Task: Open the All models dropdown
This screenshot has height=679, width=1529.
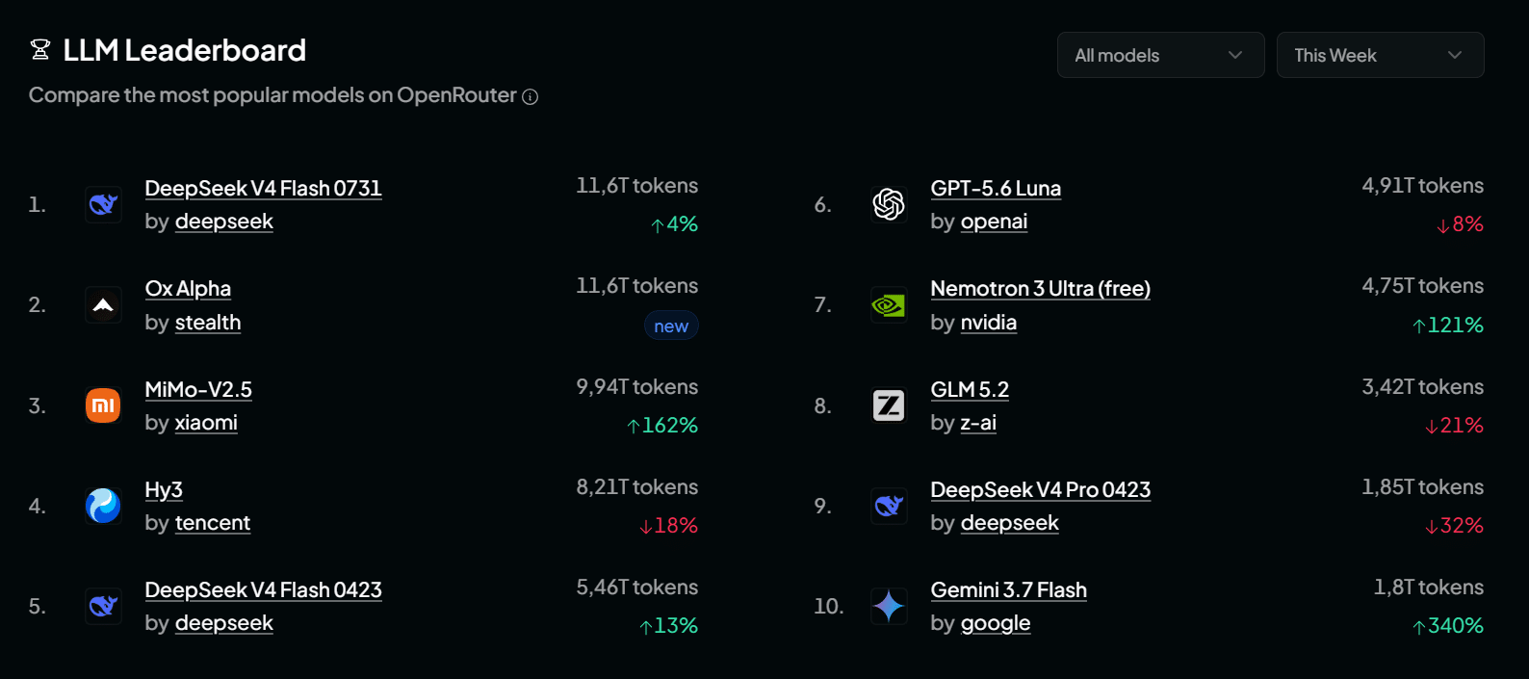Action: [1160, 55]
